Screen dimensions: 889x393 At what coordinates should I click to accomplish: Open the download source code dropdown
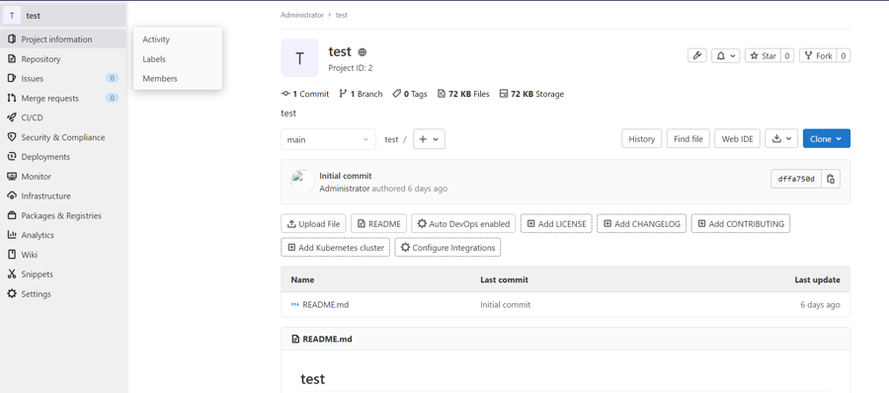781,139
